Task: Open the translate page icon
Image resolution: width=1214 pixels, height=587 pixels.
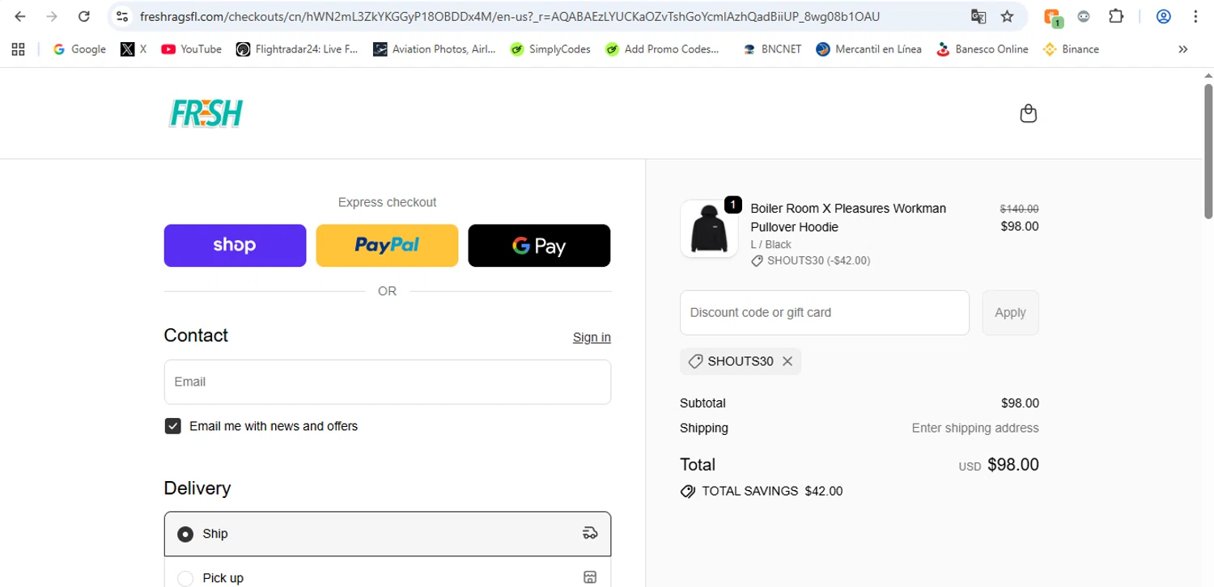Action: [x=978, y=16]
